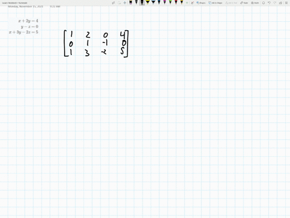Select the dark blue pen

pyautogui.click(x=159, y=2)
